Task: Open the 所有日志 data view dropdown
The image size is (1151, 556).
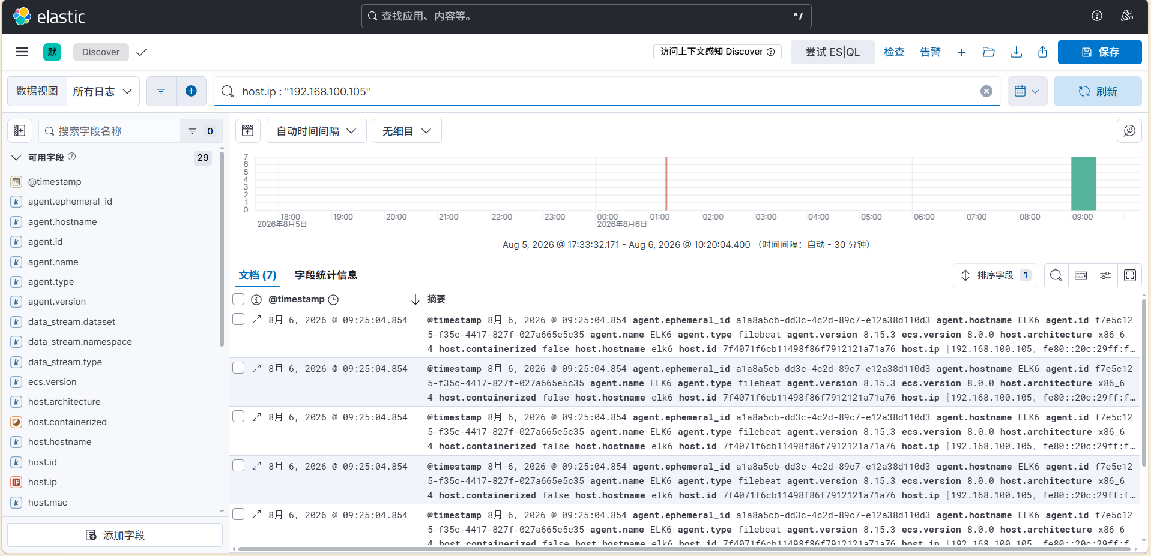Action: [x=103, y=91]
